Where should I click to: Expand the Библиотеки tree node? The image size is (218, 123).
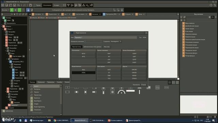(2, 111)
